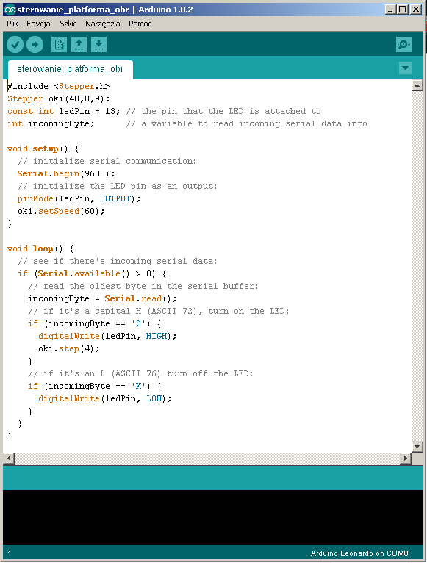Open the Pomoc menu
Screen dimensions: 427x563
pos(140,24)
